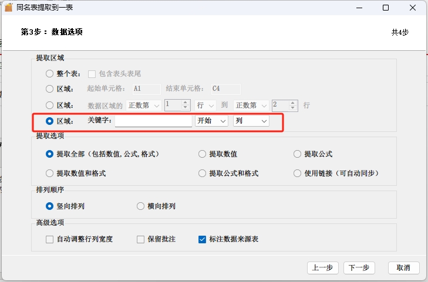Open the 行 unit dropdown
Image resolution: width=428 pixels, height=282 pixels.
point(205,106)
